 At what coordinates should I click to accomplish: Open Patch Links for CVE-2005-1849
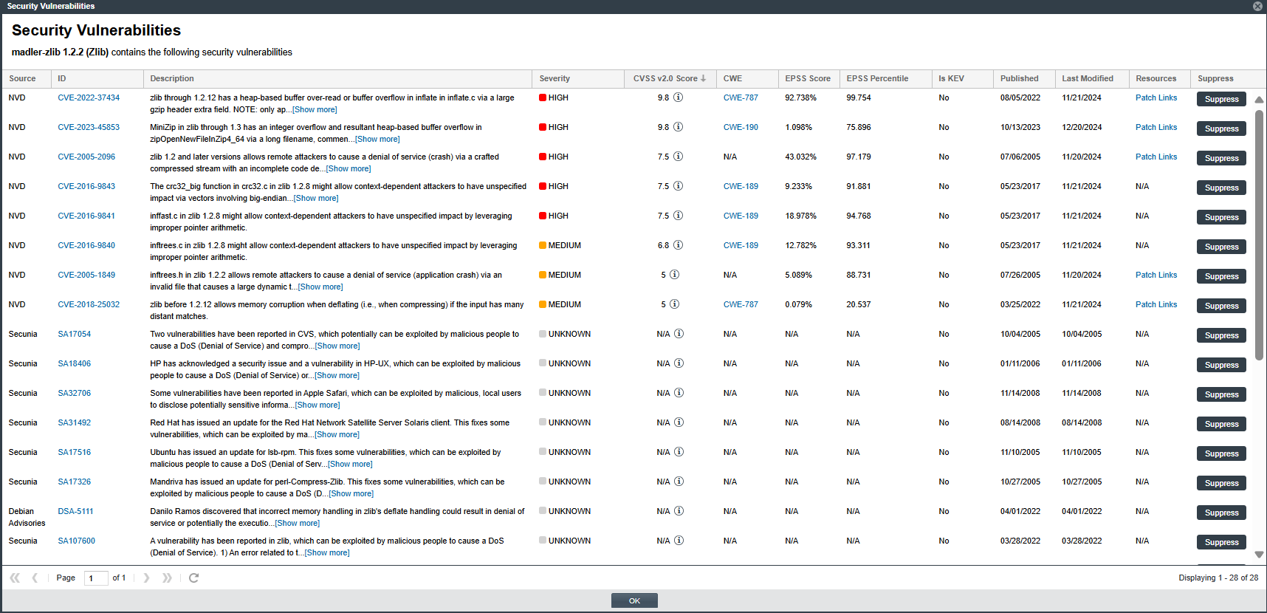coord(1156,275)
